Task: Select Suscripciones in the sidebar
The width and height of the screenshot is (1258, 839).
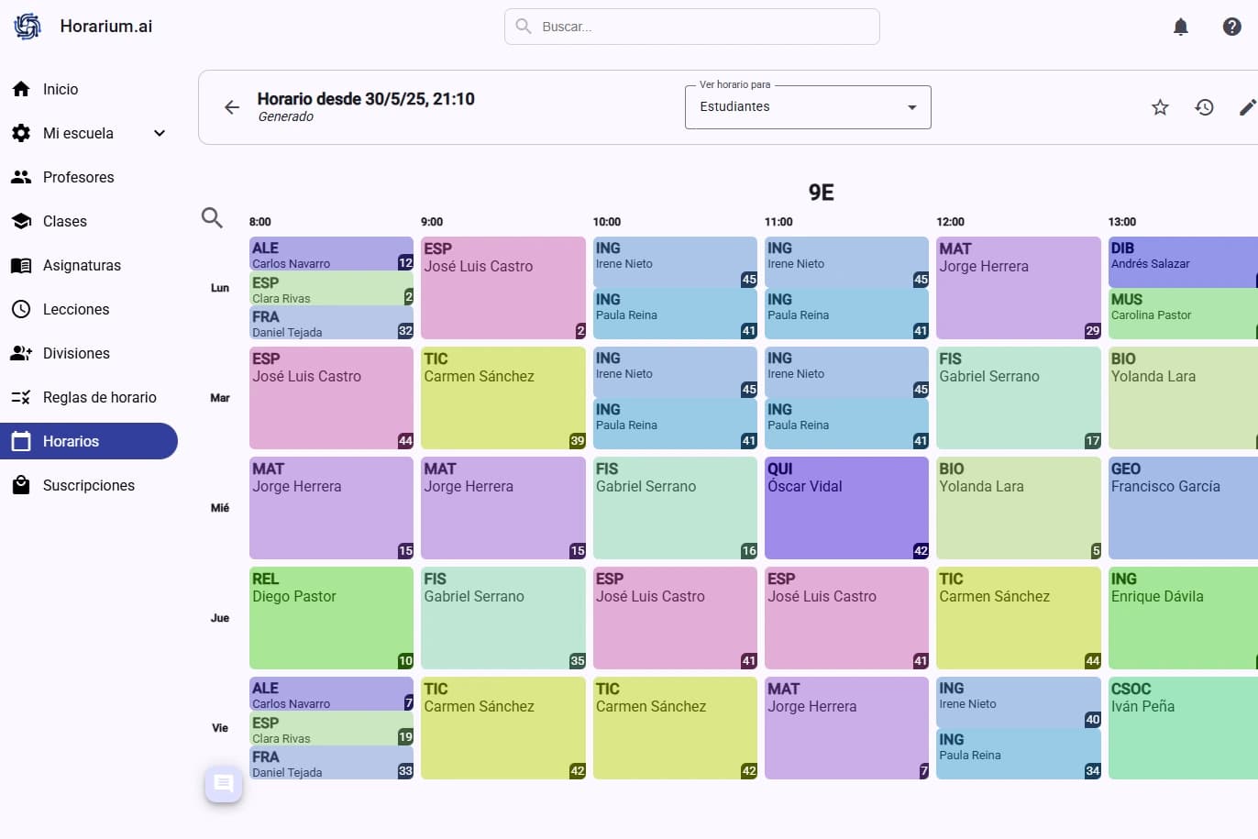Action: click(88, 485)
